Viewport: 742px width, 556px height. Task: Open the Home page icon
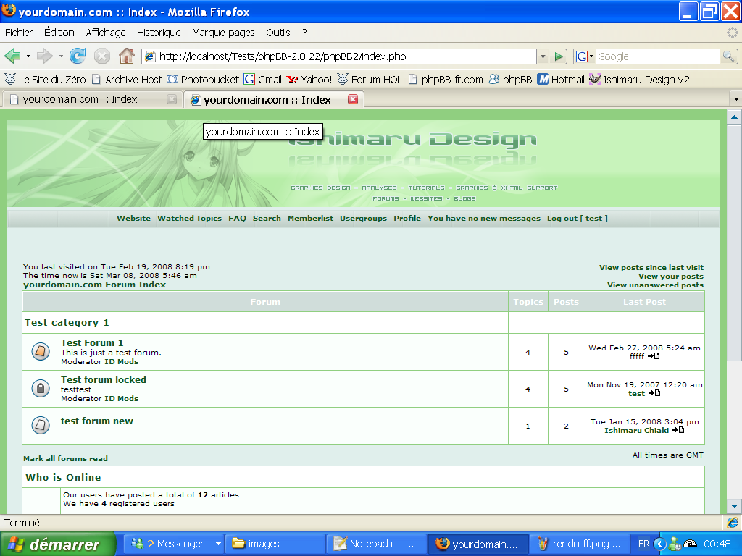pos(126,56)
